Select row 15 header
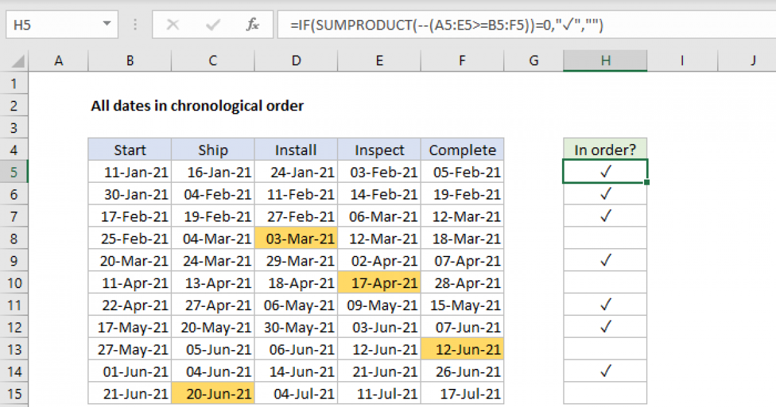Screen dimensions: 776x407 point(14,393)
